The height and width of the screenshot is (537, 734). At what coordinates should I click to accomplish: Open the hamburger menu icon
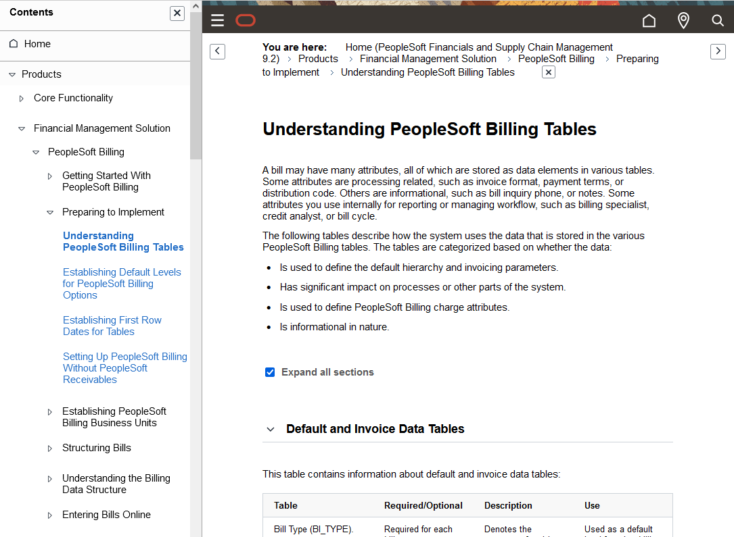pyautogui.click(x=217, y=20)
